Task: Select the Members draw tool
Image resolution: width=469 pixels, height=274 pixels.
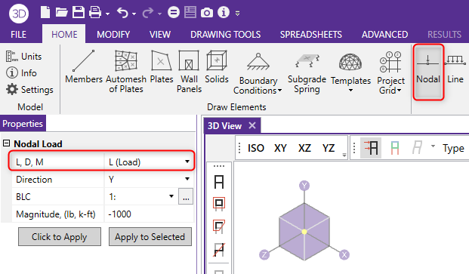Action: [84, 67]
